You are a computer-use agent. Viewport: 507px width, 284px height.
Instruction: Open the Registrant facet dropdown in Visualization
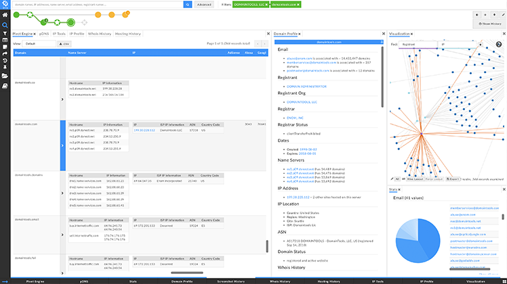pyautogui.click(x=418, y=44)
